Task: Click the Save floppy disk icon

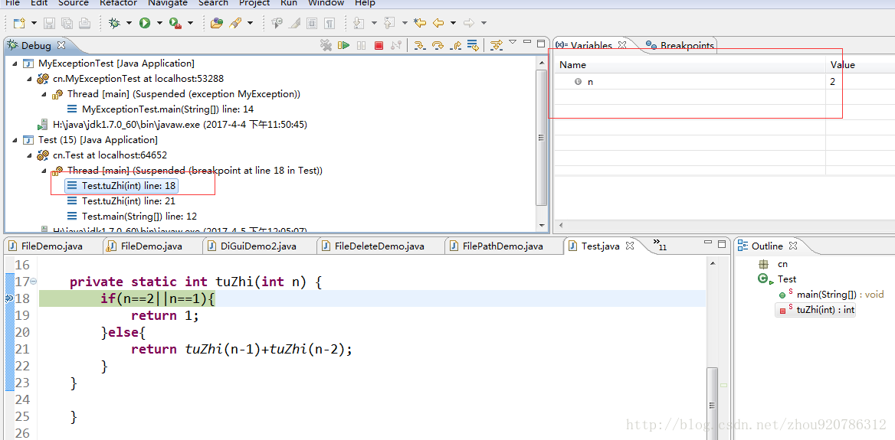Action: pos(50,24)
